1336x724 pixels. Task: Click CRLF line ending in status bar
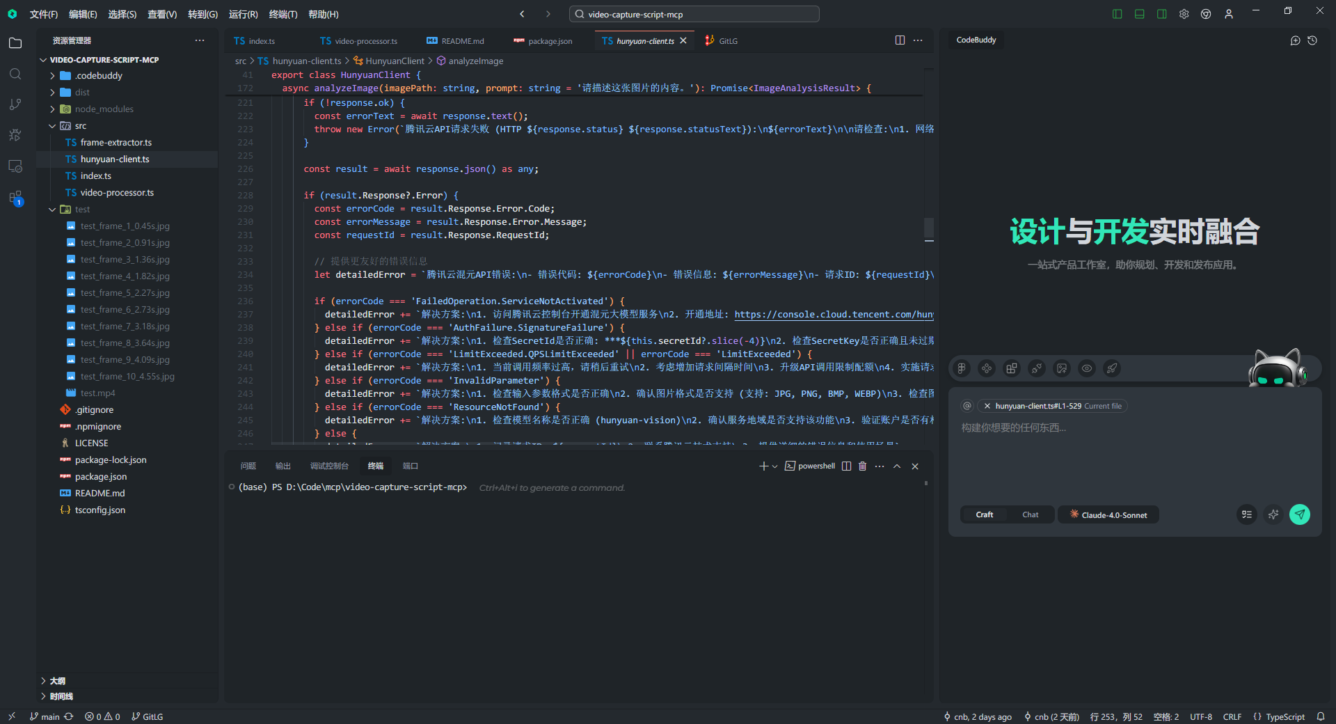[1232, 716]
